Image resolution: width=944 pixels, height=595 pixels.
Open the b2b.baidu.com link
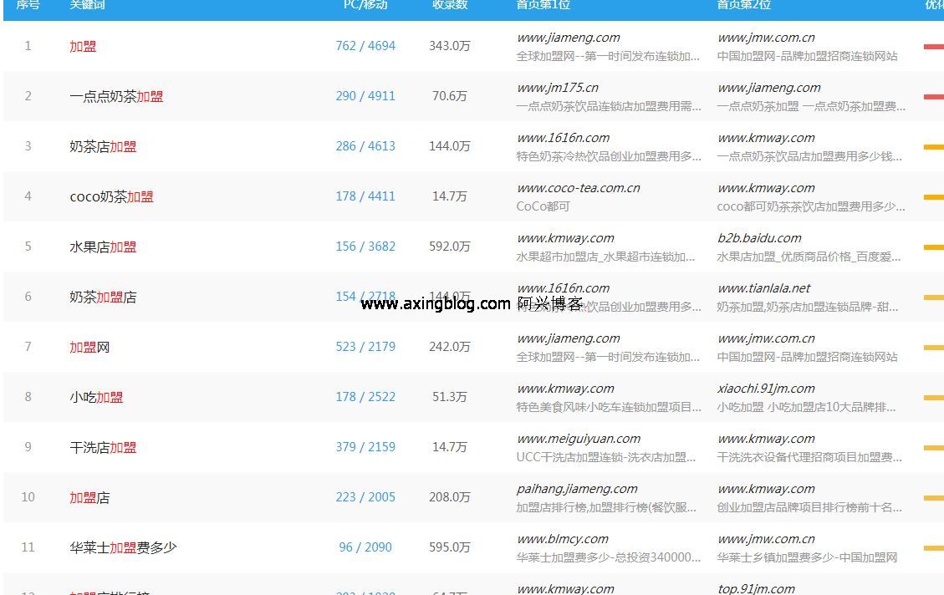pos(759,238)
